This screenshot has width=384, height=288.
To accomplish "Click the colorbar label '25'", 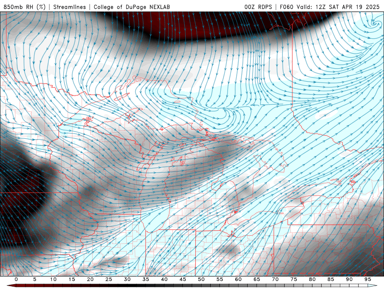I will coord(109,279).
